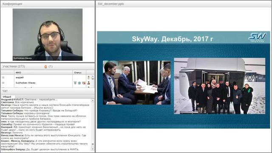This screenshot has height=153, width=272.
Task: Click the microphone status icon for Sukhodoev Alexey
Action: pyautogui.click(x=75, y=83)
